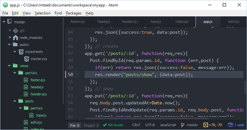Collapse the public folder

pyautogui.click(x=9, y=45)
